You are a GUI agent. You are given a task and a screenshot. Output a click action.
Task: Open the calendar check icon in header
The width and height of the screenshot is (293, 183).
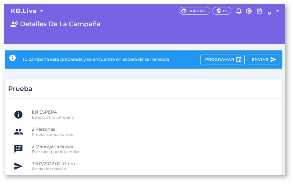coord(259,11)
